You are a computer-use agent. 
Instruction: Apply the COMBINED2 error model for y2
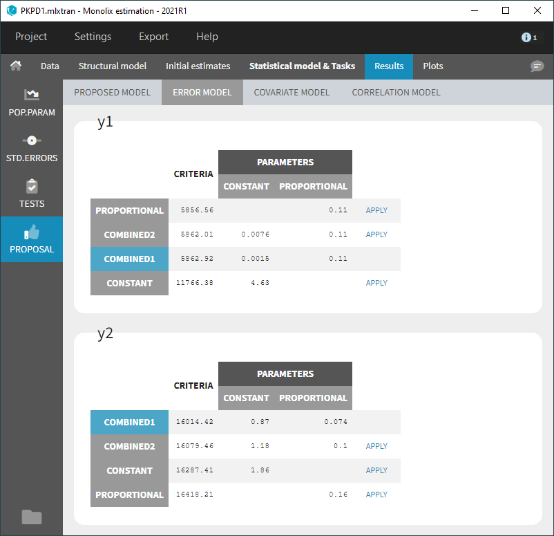coord(376,446)
